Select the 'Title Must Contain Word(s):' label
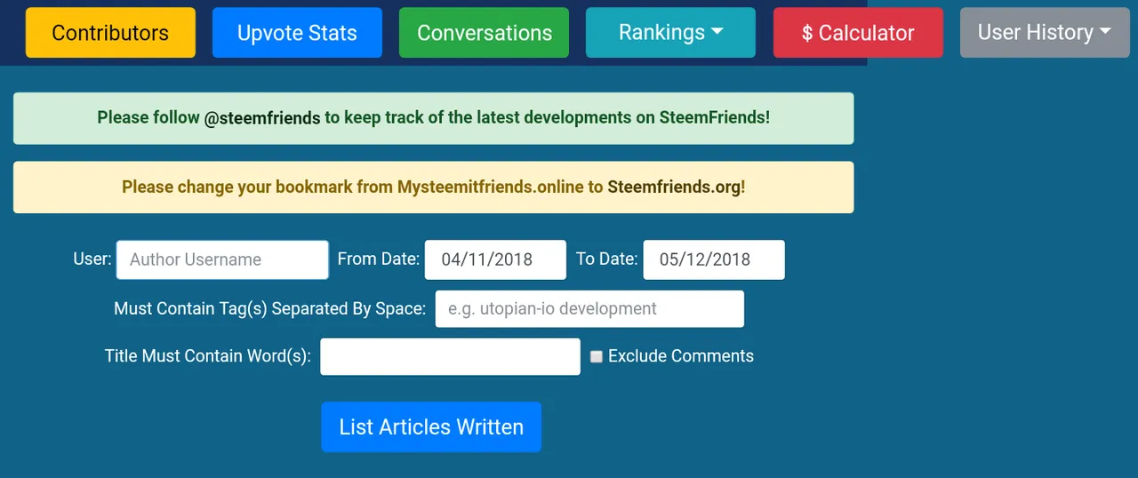 (208, 356)
